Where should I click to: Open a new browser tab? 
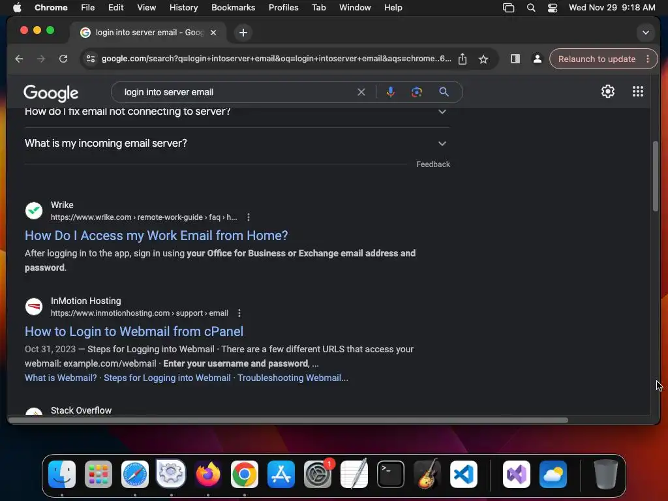pyautogui.click(x=243, y=33)
